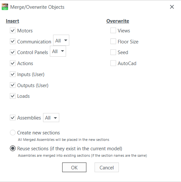Open the Assemblies All dropdown
Image resolution: width=181 pixels, height=182 pixels.
tap(51, 118)
